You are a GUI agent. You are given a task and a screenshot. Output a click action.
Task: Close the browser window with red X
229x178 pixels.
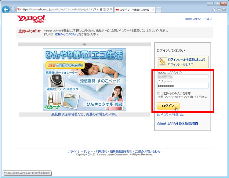click(x=224, y=4)
